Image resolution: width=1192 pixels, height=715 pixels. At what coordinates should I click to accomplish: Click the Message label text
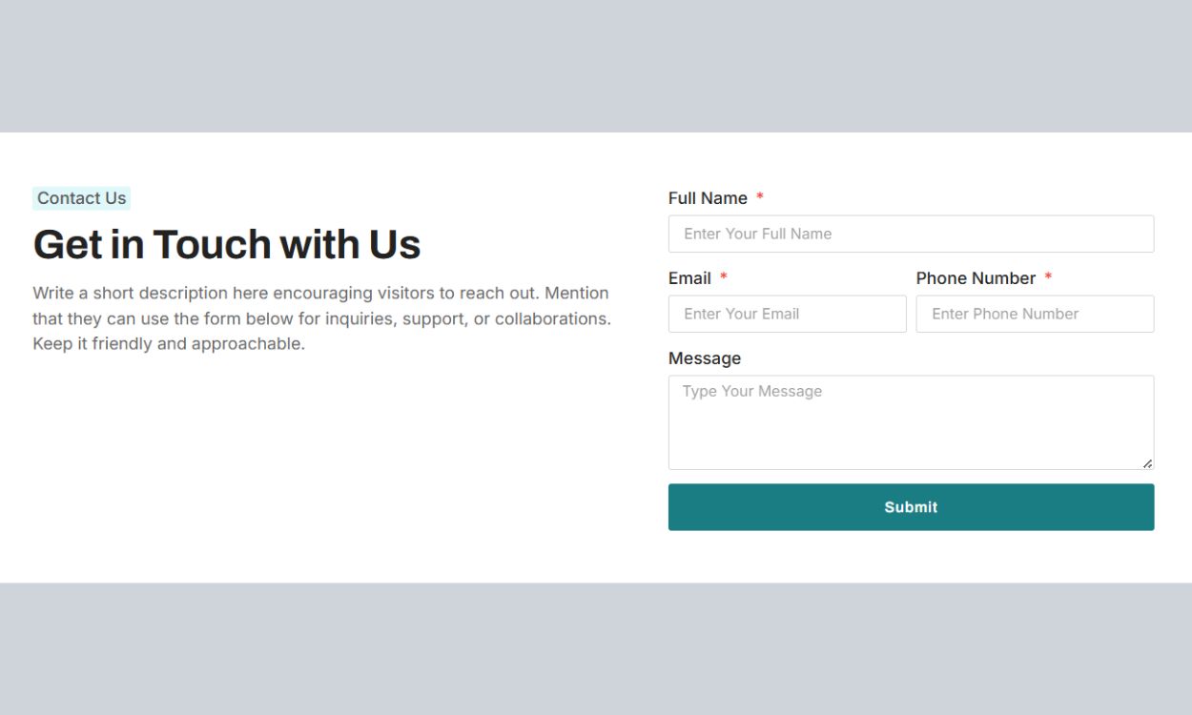(705, 358)
